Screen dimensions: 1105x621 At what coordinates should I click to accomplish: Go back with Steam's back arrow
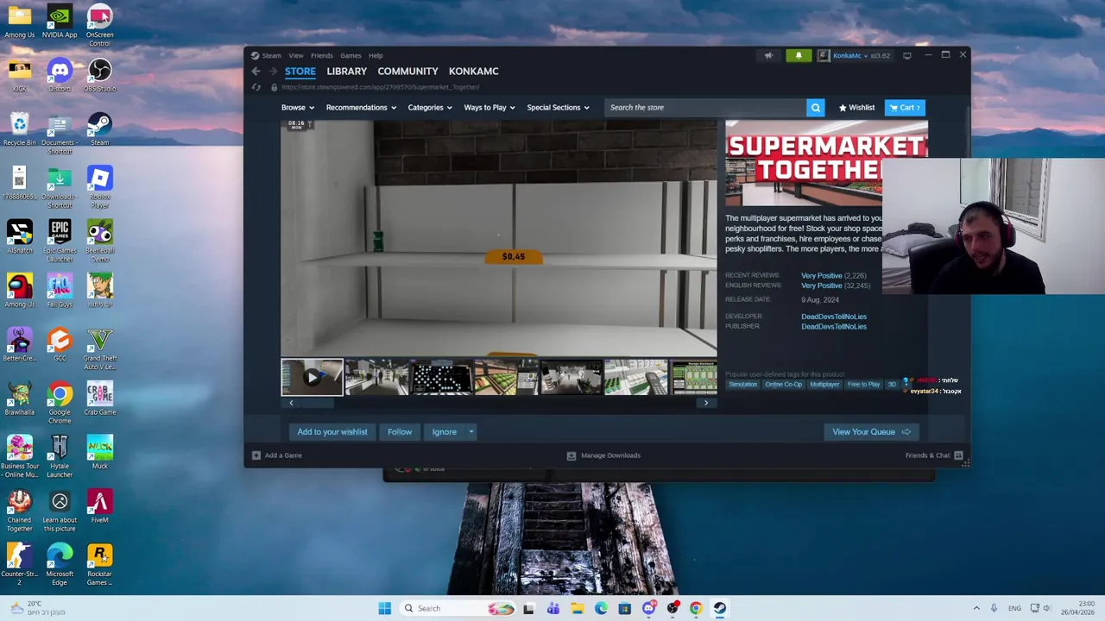(256, 72)
